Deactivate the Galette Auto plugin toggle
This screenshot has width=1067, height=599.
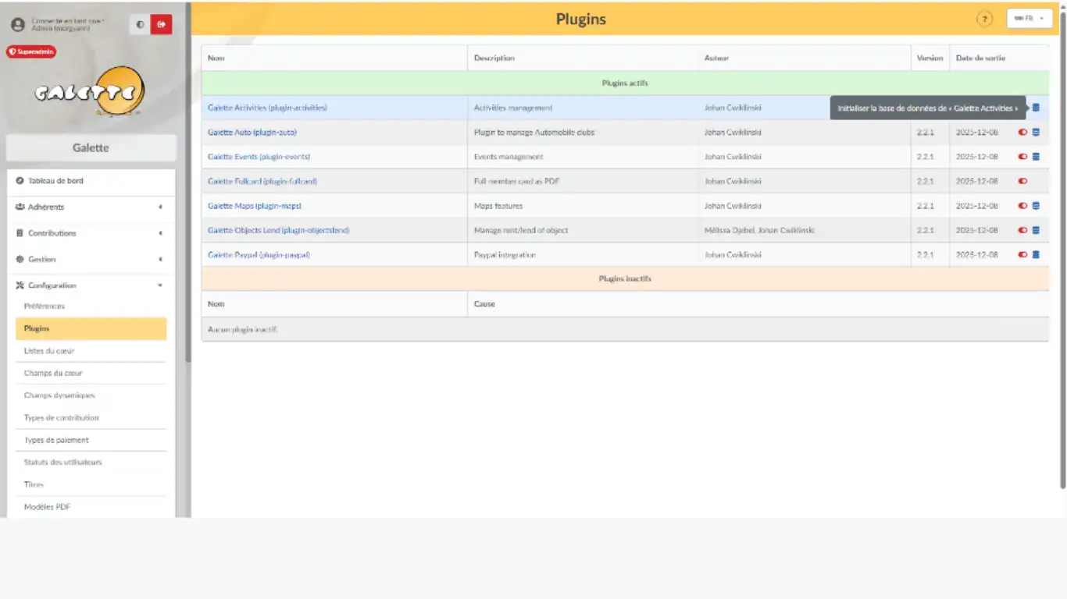click(x=1022, y=133)
